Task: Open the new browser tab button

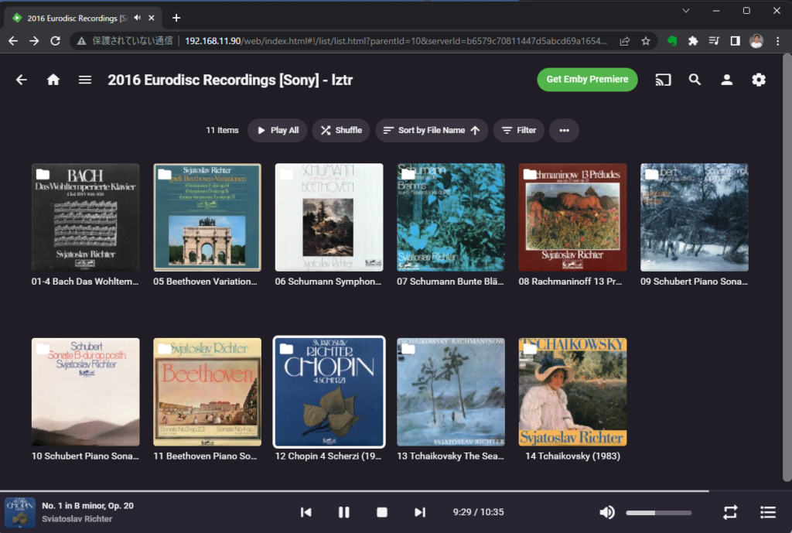Action: tap(176, 18)
